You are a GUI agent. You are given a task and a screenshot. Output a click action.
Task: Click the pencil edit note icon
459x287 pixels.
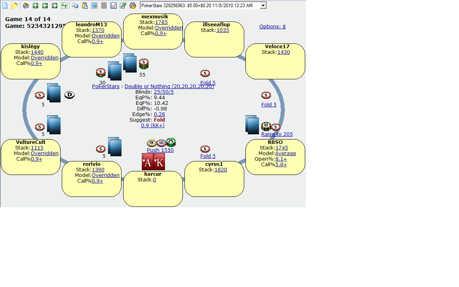pyautogui.click(x=123, y=6)
